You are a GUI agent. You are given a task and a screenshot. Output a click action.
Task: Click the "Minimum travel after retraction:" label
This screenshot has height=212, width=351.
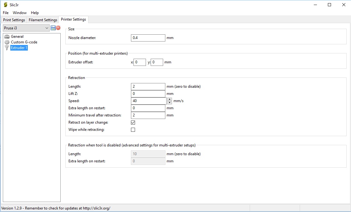(95, 115)
